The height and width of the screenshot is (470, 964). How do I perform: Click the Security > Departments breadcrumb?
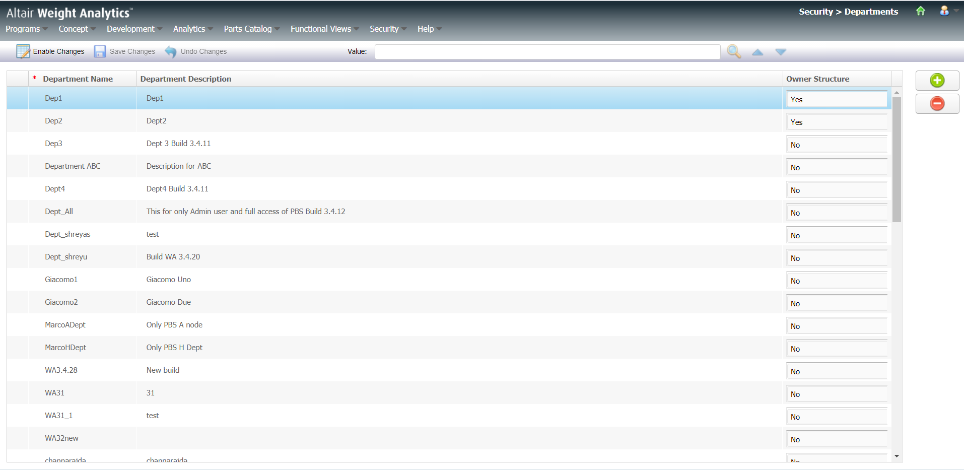(x=848, y=12)
